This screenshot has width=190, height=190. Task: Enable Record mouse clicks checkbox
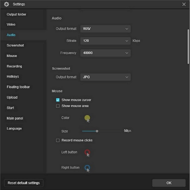[58, 140]
